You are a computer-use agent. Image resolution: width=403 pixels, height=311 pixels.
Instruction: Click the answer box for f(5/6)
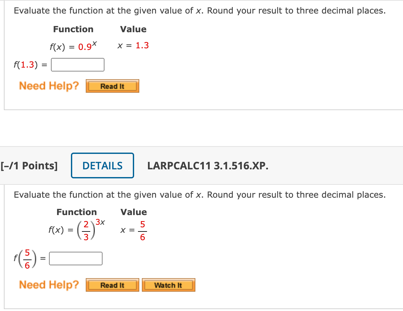tap(75, 259)
